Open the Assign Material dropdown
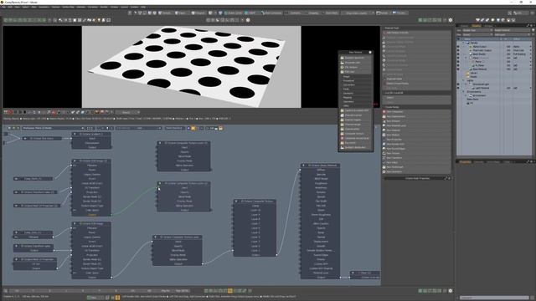Image resolution: width=536 pixels, height=301 pixels. click(512, 30)
